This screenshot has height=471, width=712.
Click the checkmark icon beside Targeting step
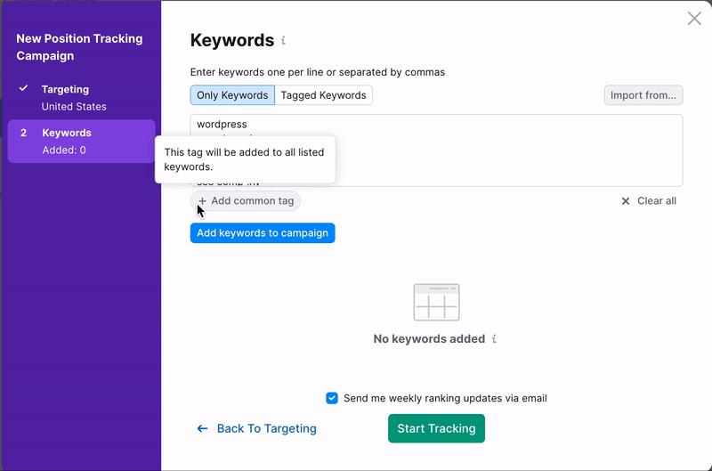point(24,89)
